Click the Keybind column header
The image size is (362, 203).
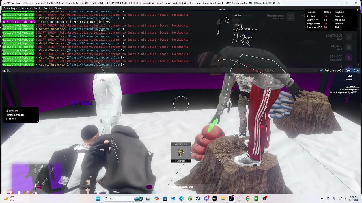[339, 12]
